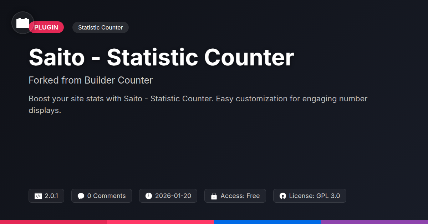Screen dimensions: 428x224
Task: Click the version code icon
Action: coord(38,196)
